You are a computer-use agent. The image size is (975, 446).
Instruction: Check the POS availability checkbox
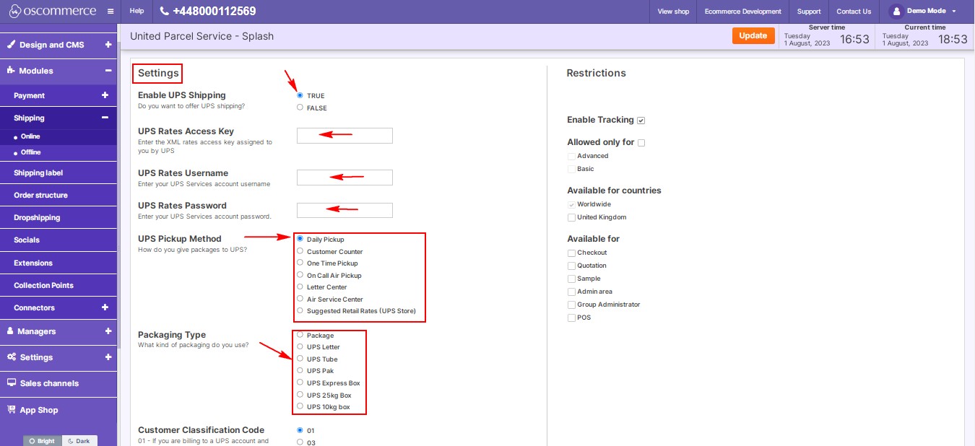pos(571,318)
